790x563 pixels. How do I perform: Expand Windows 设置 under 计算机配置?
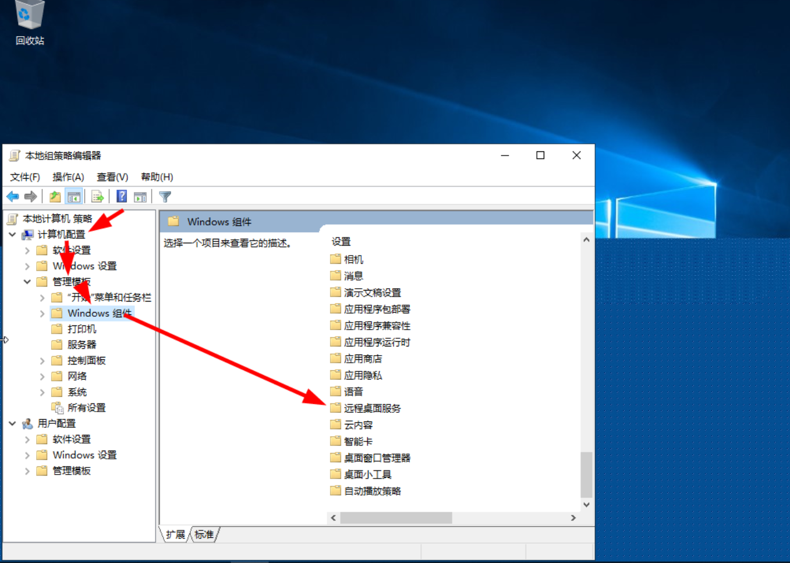pyautogui.click(x=27, y=266)
